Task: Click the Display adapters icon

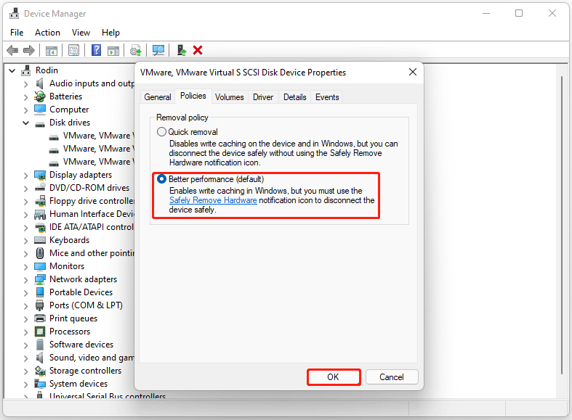Action: [40, 175]
